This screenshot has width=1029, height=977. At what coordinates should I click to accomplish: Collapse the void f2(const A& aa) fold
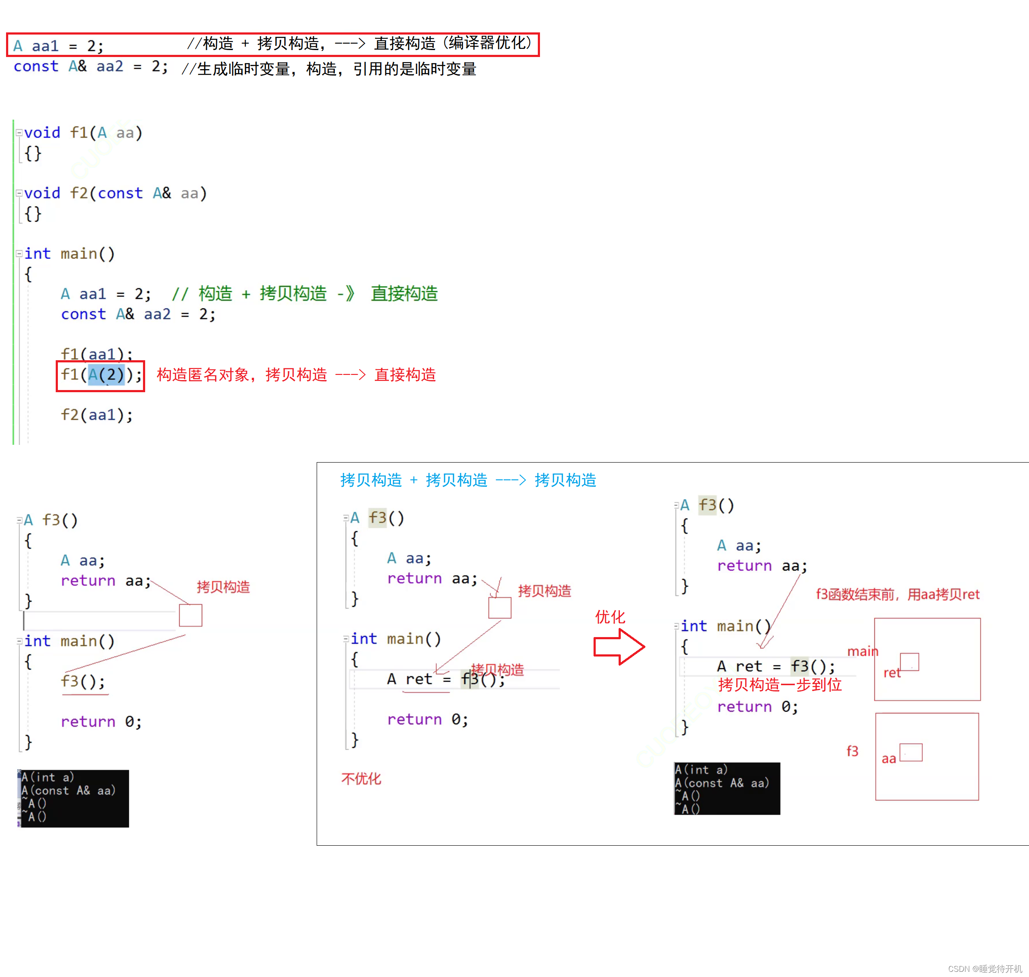point(19,193)
